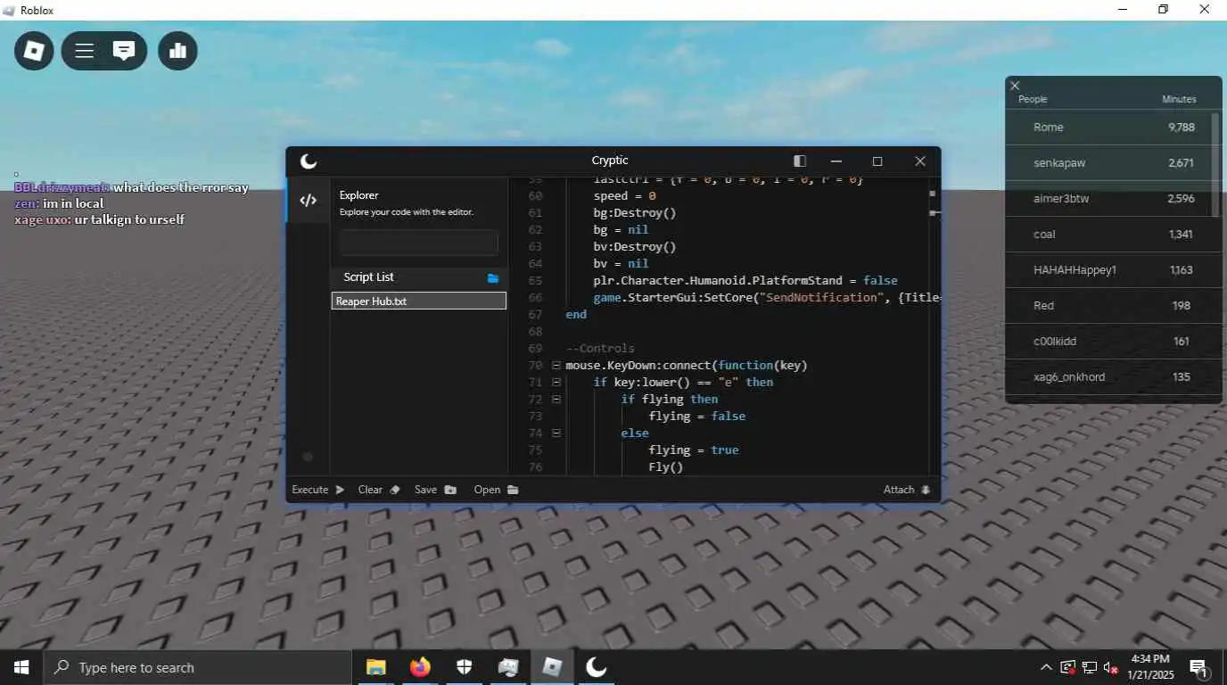Open the fourth taskbar app icon
This screenshot has width=1227, height=685.
click(x=508, y=667)
